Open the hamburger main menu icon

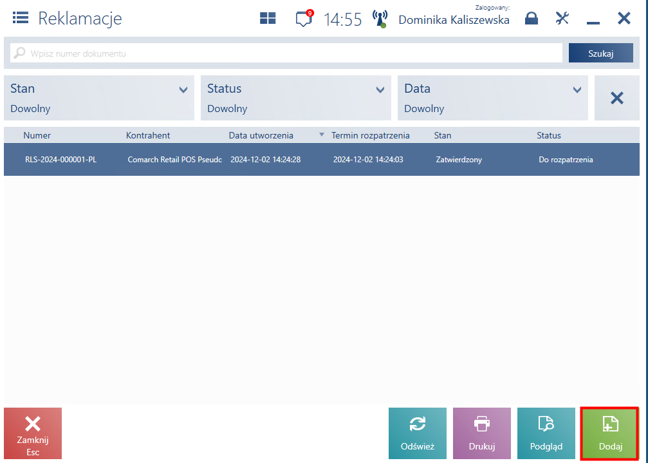tap(20, 18)
